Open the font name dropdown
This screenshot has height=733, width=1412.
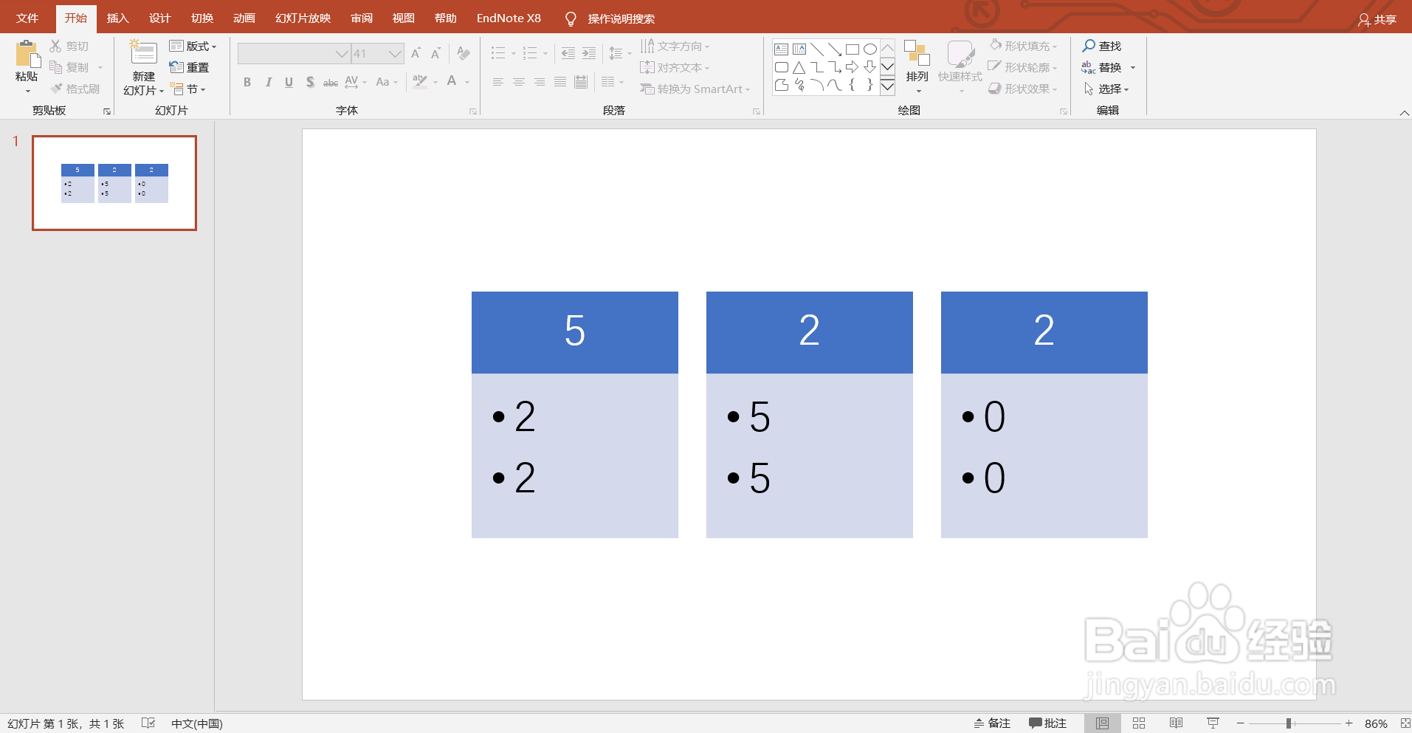[x=342, y=53]
